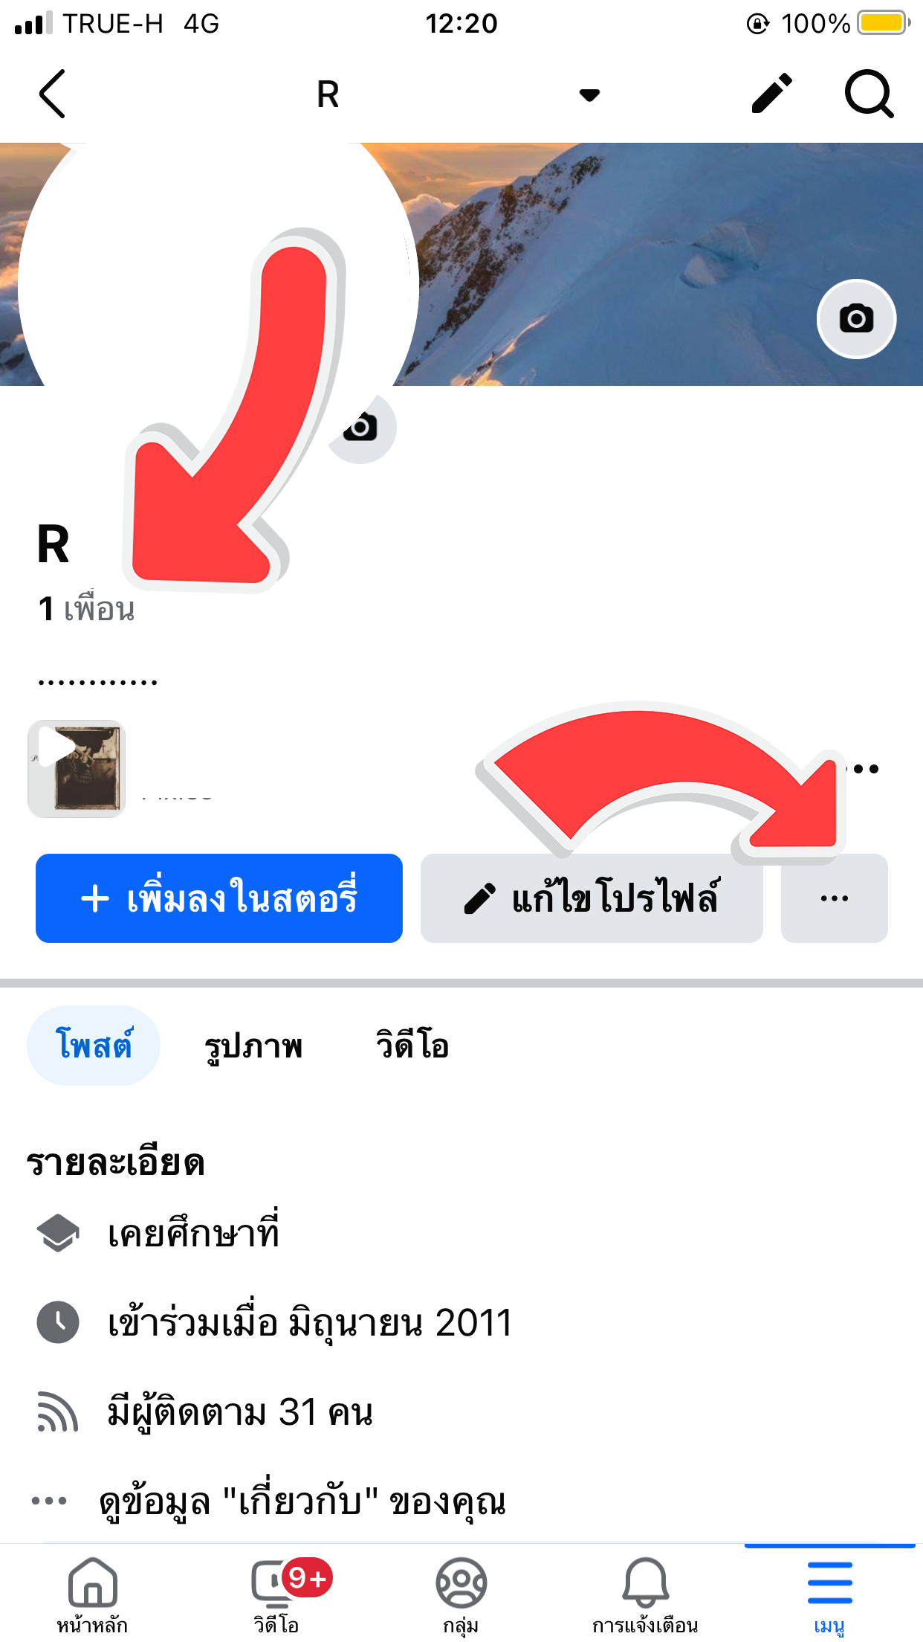The image size is (923, 1642).
Task: Select the โพสต์ tab
Action: point(94,1046)
